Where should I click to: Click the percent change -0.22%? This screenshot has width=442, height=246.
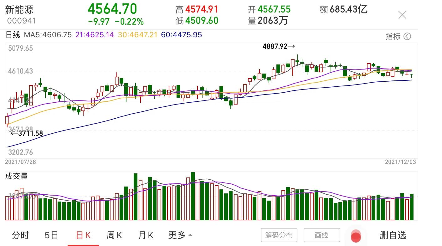pyautogui.click(x=129, y=22)
